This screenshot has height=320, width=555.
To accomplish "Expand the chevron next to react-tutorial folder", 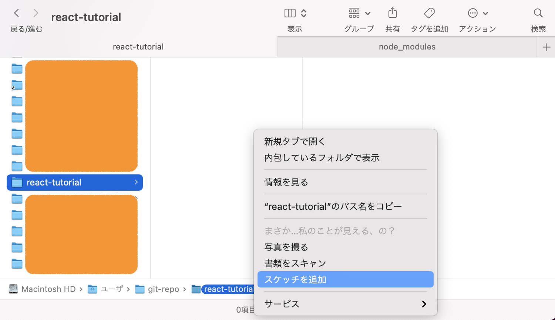I will (137, 182).
